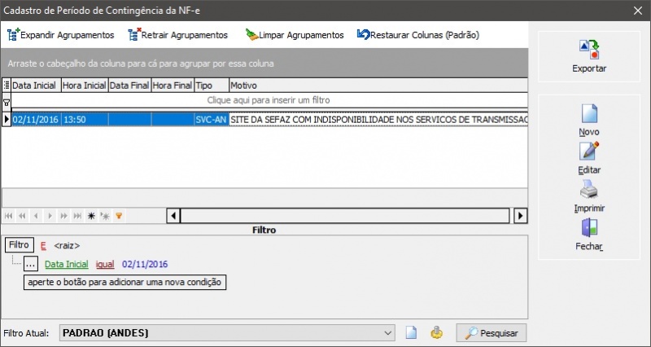
Task: Select the SVC-AN cell in grid
Action: point(212,119)
